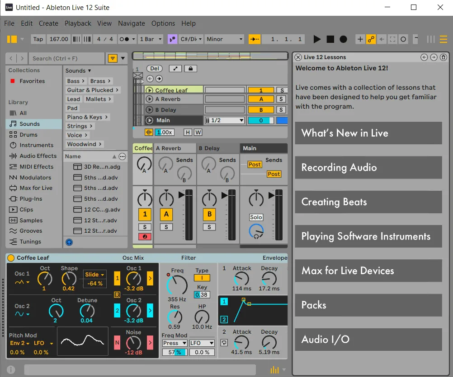This screenshot has width=453, height=377.
Task: Toggle the browser filter view button
Action: pyautogui.click(x=113, y=59)
